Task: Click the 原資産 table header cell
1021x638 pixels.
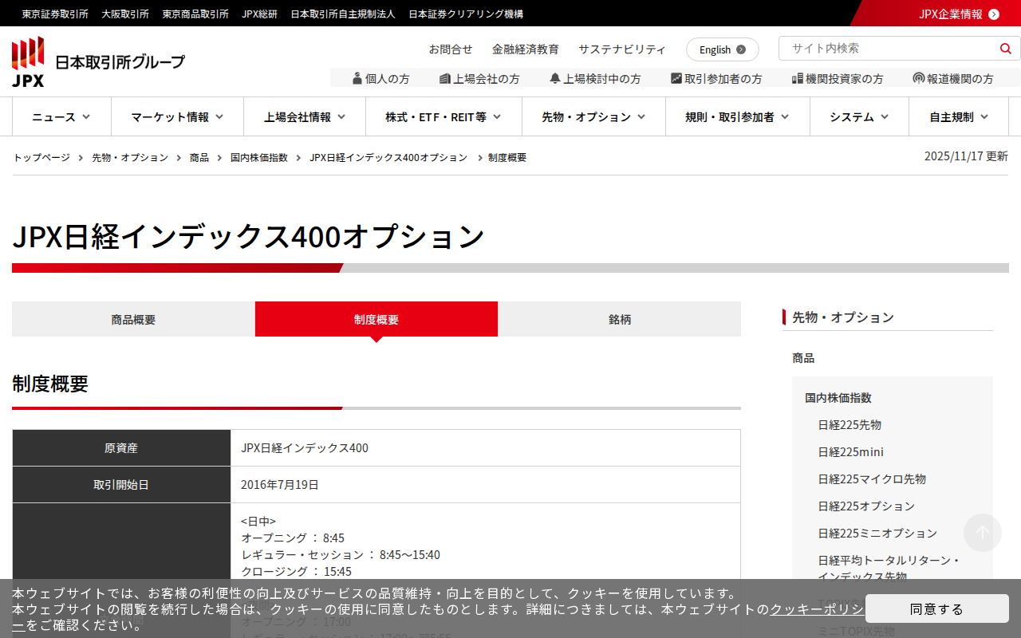Action: click(121, 448)
